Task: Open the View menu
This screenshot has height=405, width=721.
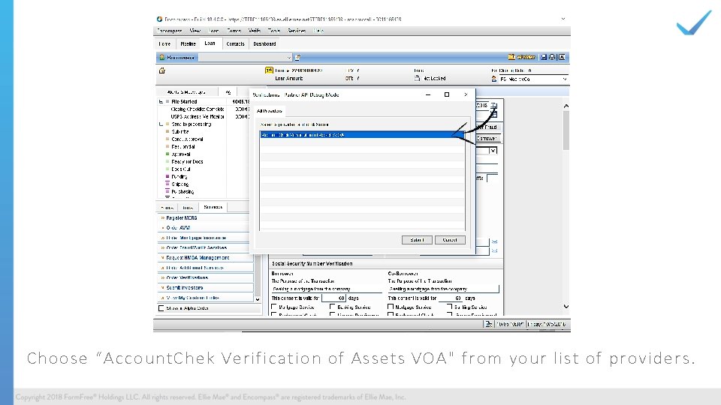Action: [195, 31]
